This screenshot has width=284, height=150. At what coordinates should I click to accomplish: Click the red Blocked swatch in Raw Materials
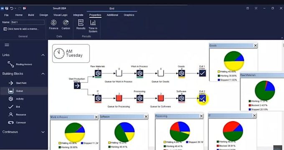tap(250, 105)
